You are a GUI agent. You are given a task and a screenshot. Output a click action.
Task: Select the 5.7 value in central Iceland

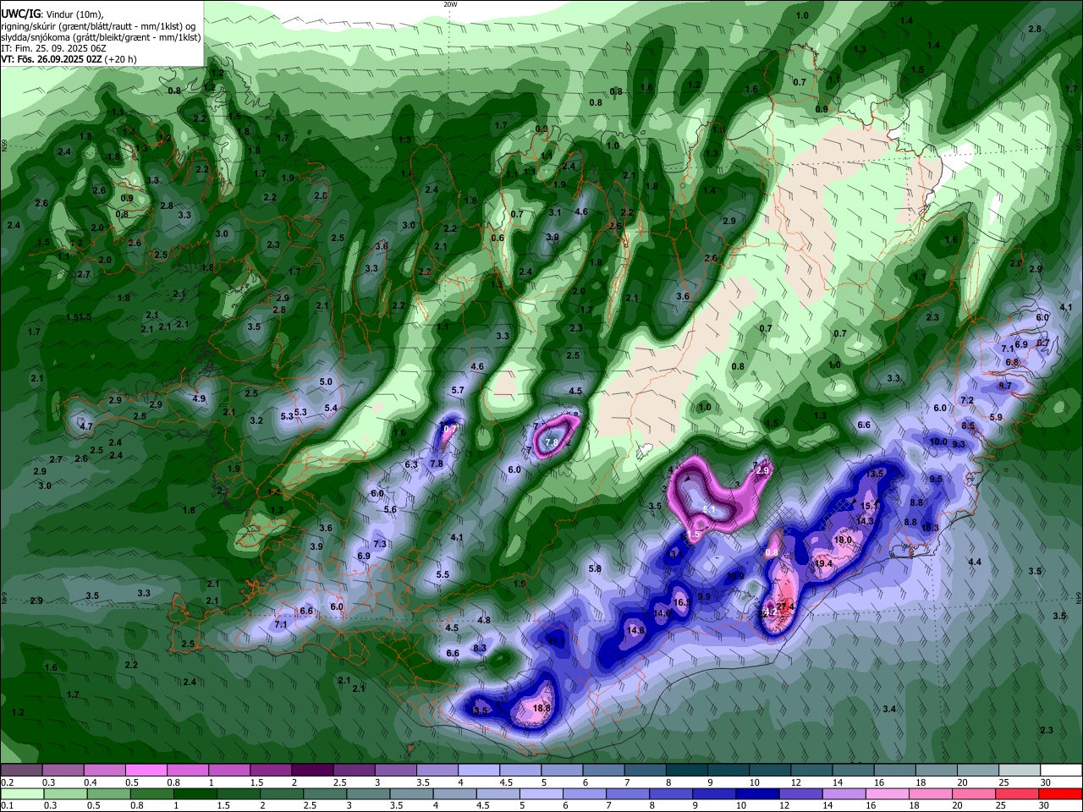point(458,390)
